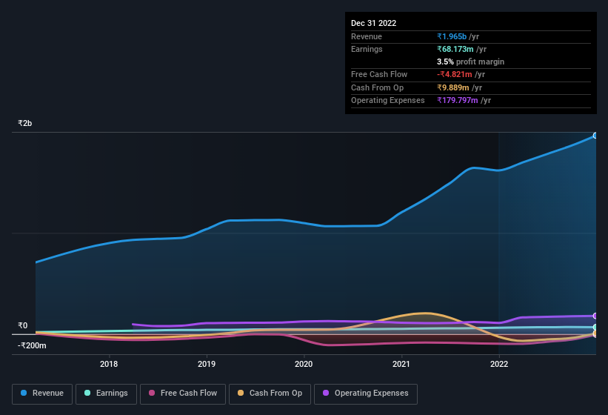Click the ₹2b y-axis label
This screenshot has height=415, width=608.
click(x=25, y=123)
